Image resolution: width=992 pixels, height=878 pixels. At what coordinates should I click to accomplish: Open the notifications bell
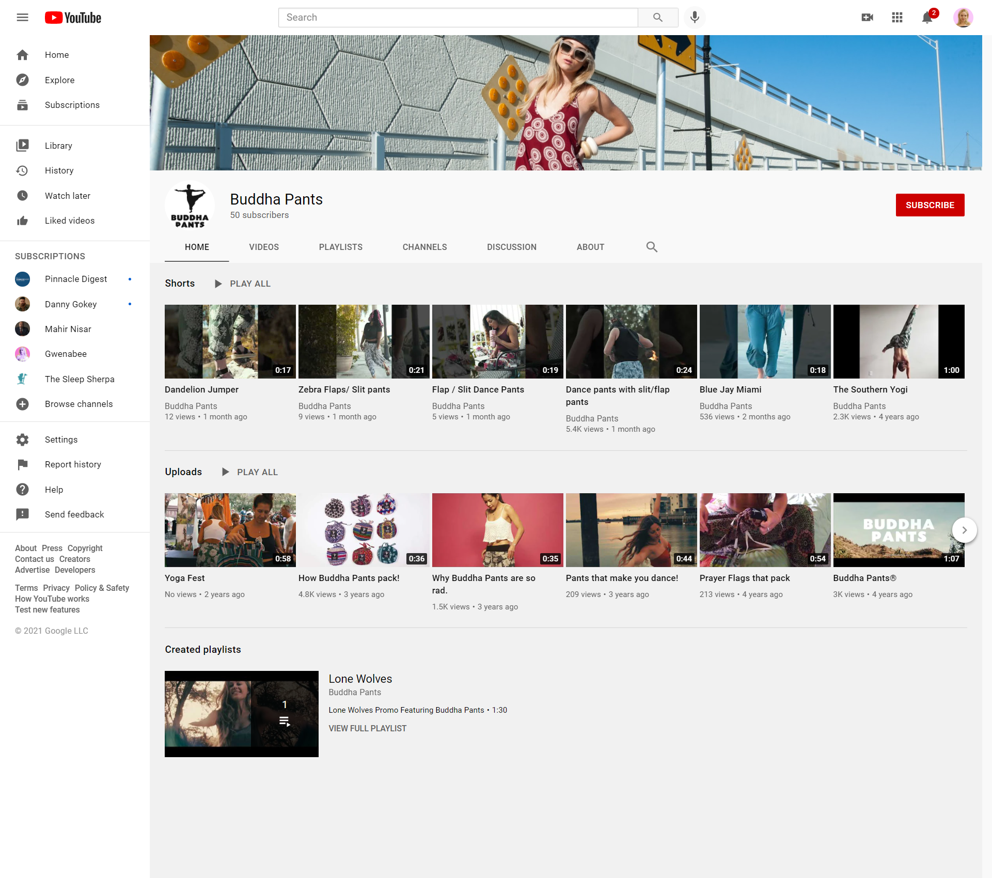pyautogui.click(x=927, y=18)
